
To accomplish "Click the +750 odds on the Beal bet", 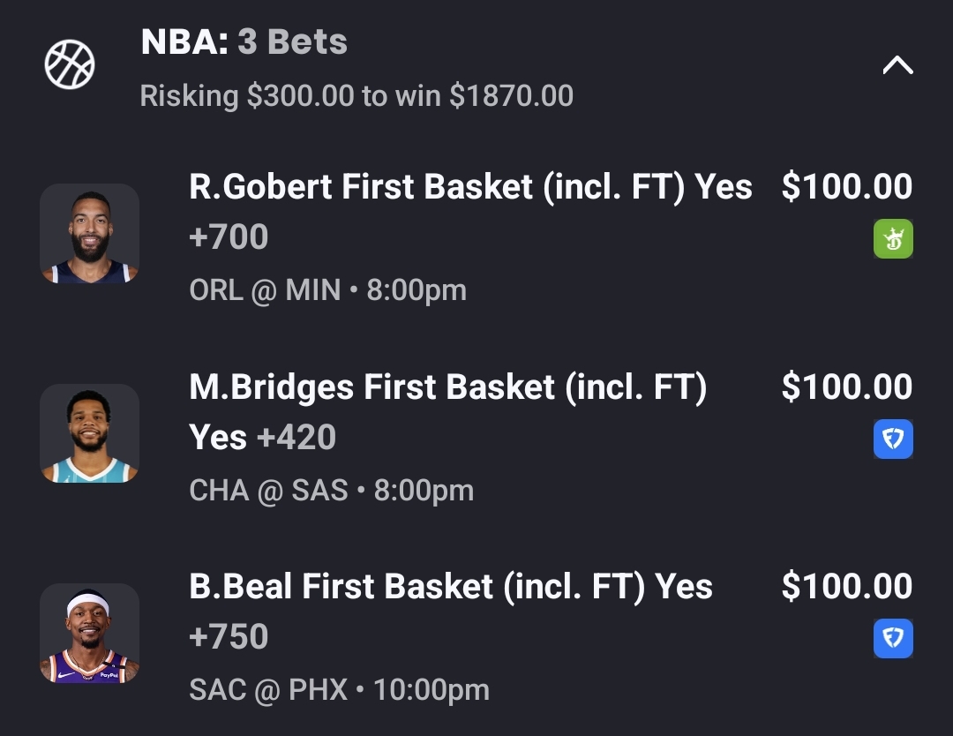I will coord(229,637).
